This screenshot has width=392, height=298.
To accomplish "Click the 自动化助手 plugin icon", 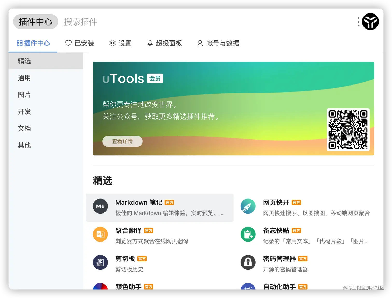I will click(x=248, y=288).
